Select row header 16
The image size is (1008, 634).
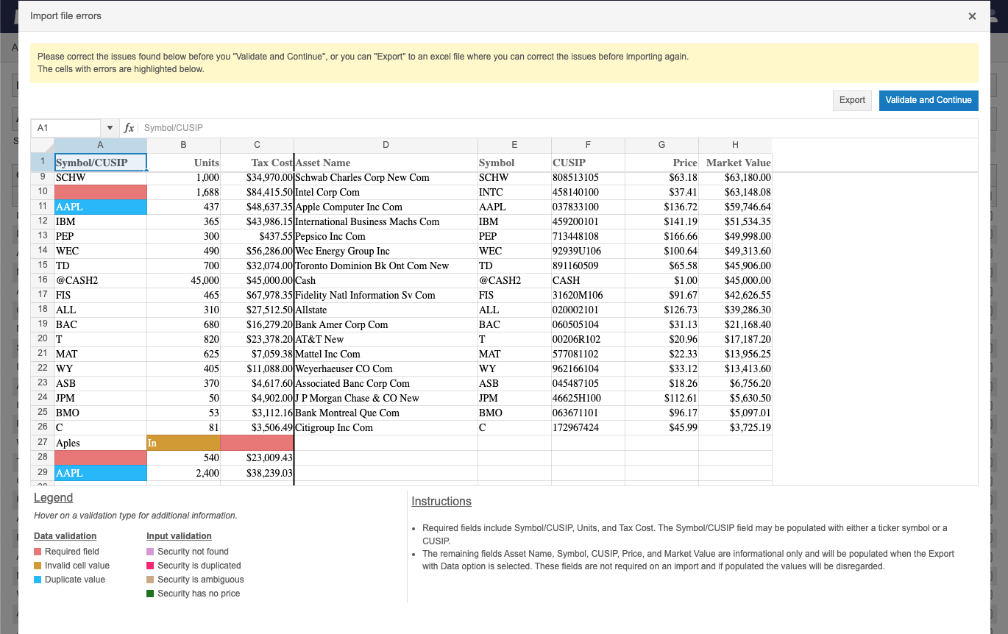43,280
